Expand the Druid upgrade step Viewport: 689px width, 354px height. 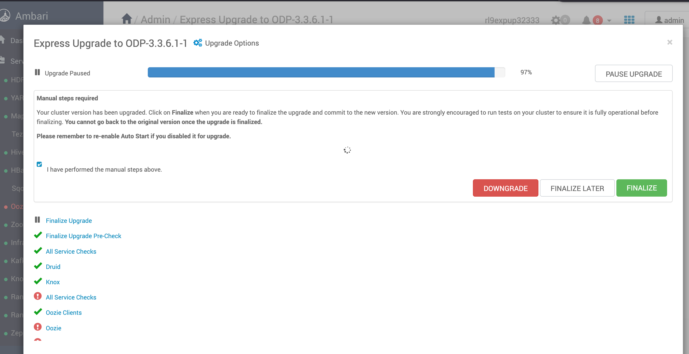pyautogui.click(x=53, y=267)
